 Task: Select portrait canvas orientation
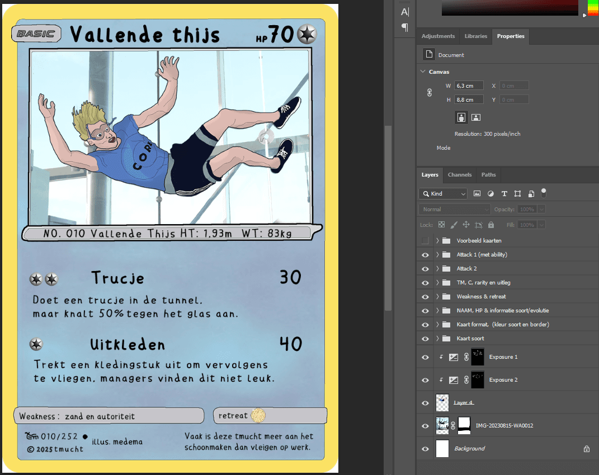tap(461, 117)
